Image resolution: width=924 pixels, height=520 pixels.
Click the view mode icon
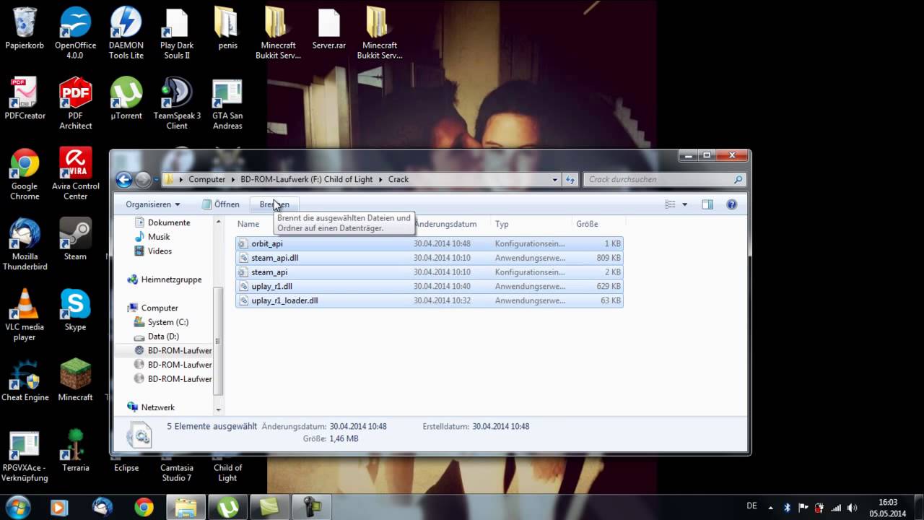671,204
